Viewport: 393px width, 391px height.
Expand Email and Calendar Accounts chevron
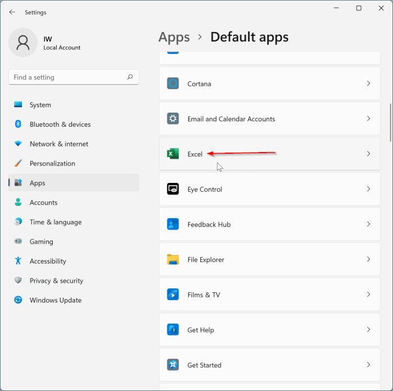368,118
